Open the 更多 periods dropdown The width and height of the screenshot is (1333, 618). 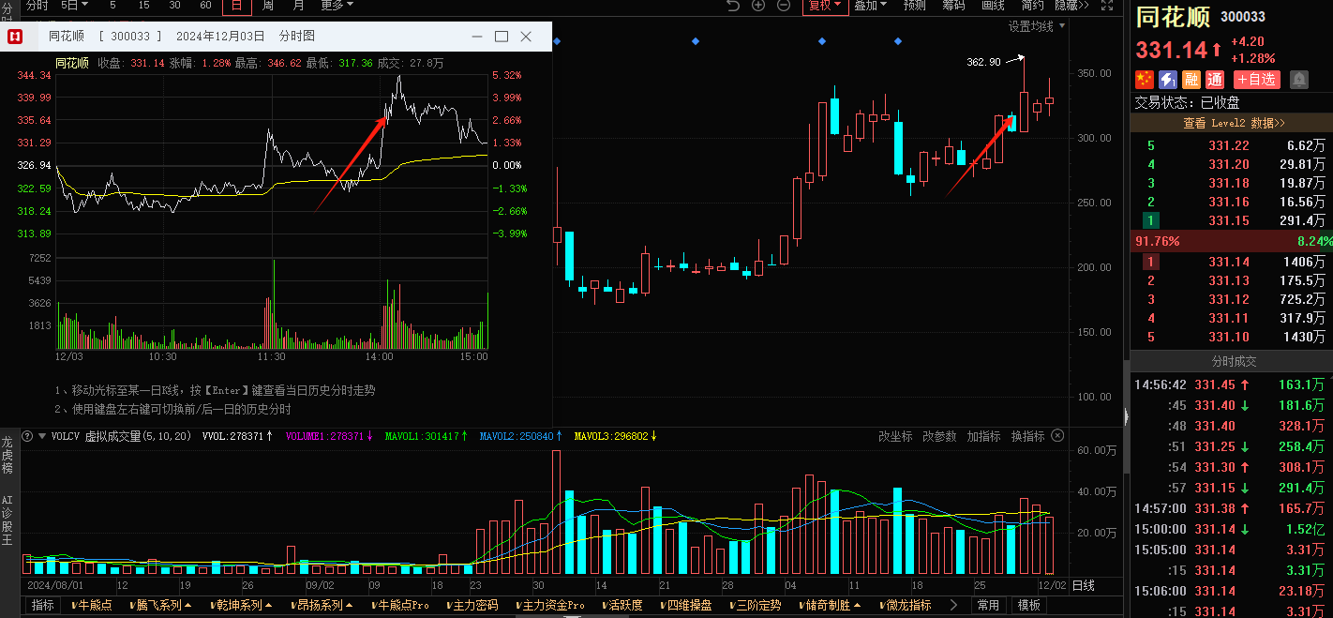[337, 6]
